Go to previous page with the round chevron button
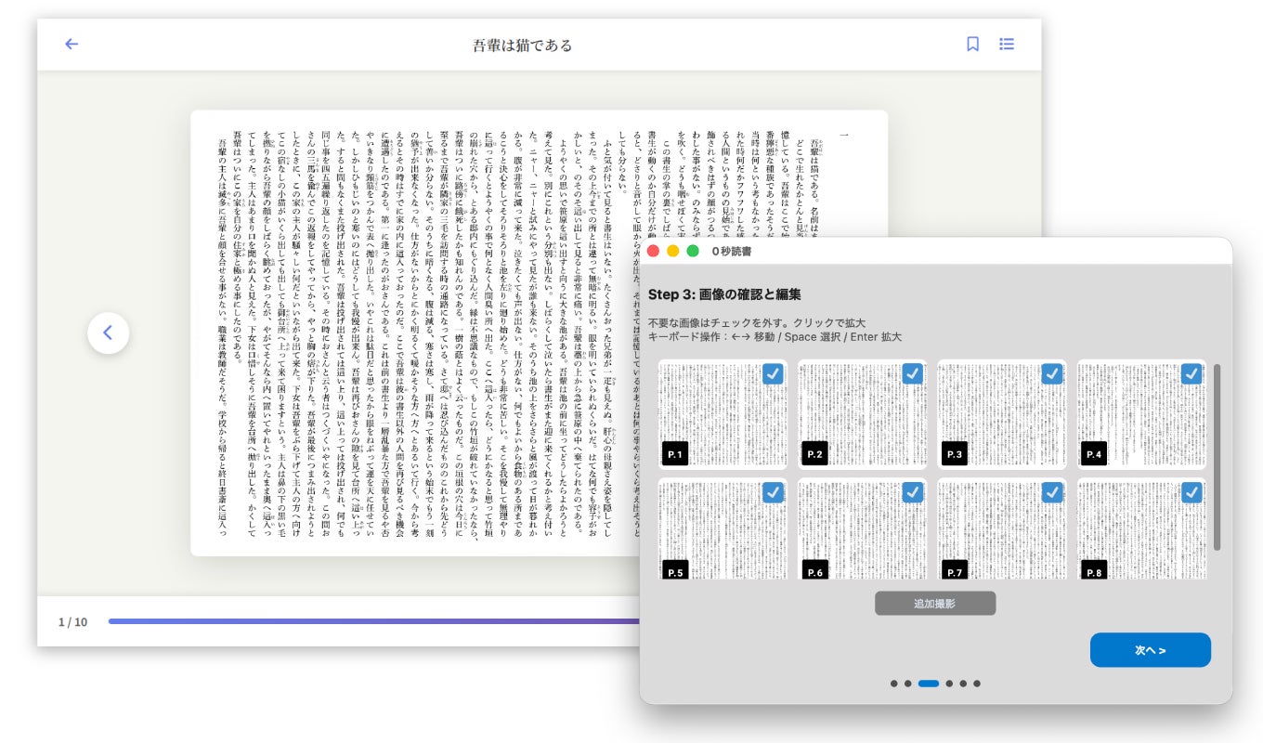The width and height of the screenshot is (1263, 743). tap(108, 332)
